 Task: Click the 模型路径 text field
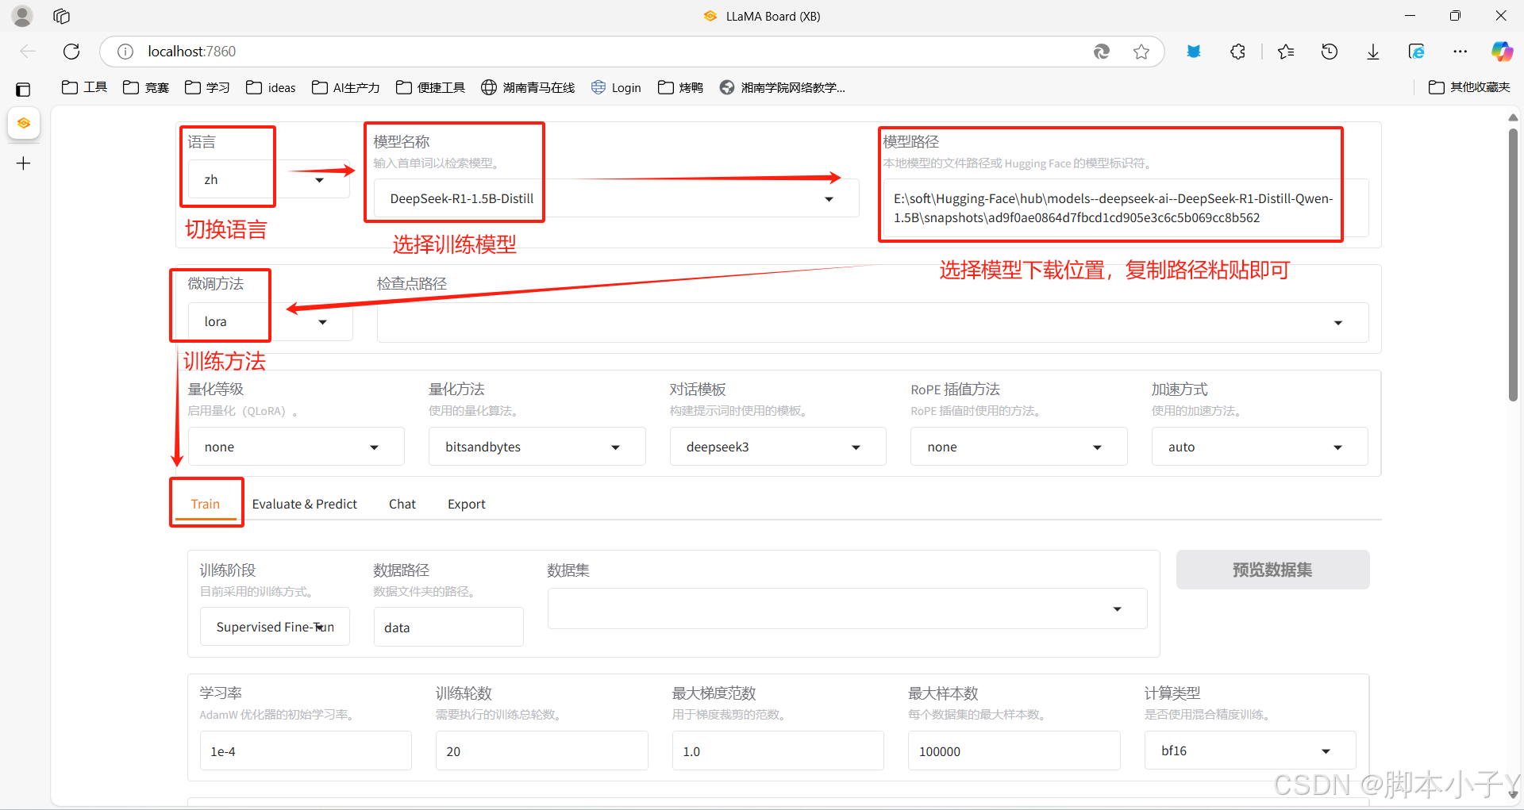tap(1126, 208)
